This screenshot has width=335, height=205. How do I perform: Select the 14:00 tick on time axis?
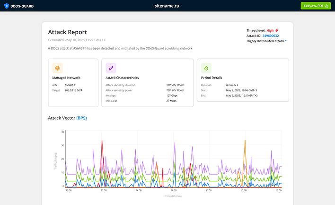click(x=138, y=191)
